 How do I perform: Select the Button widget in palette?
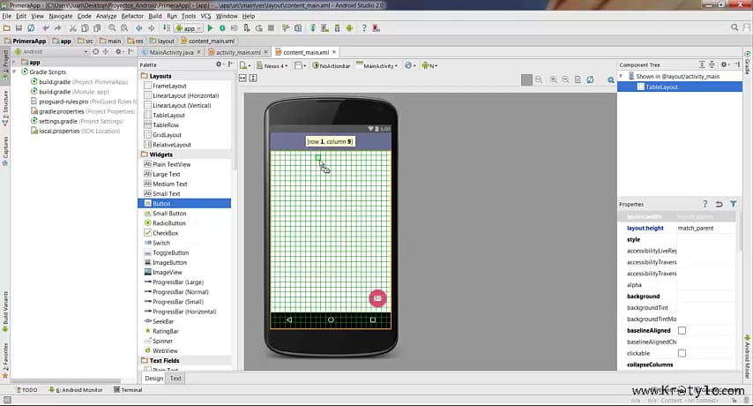click(x=184, y=204)
